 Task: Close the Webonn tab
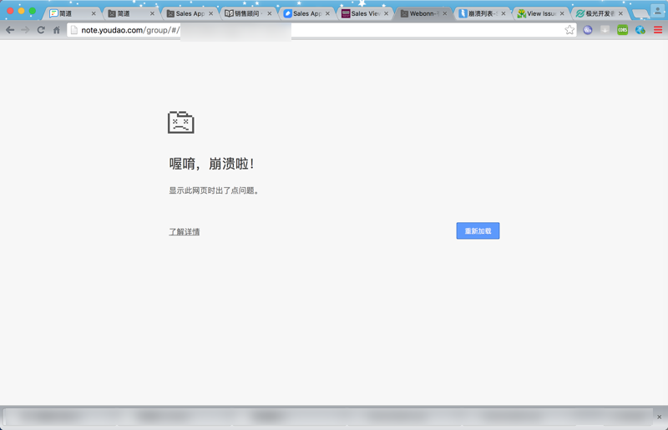pyautogui.click(x=445, y=13)
